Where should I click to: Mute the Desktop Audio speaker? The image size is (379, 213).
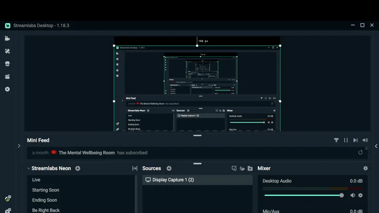(352, 195)
